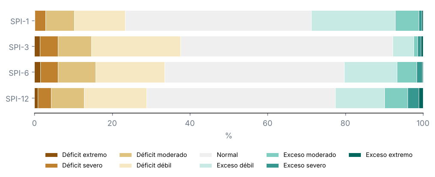The width and height of the screenshot is (435, 177).
Task: Click the Déficit severo segment of SPI-6 bar
Action: (49, 72)
